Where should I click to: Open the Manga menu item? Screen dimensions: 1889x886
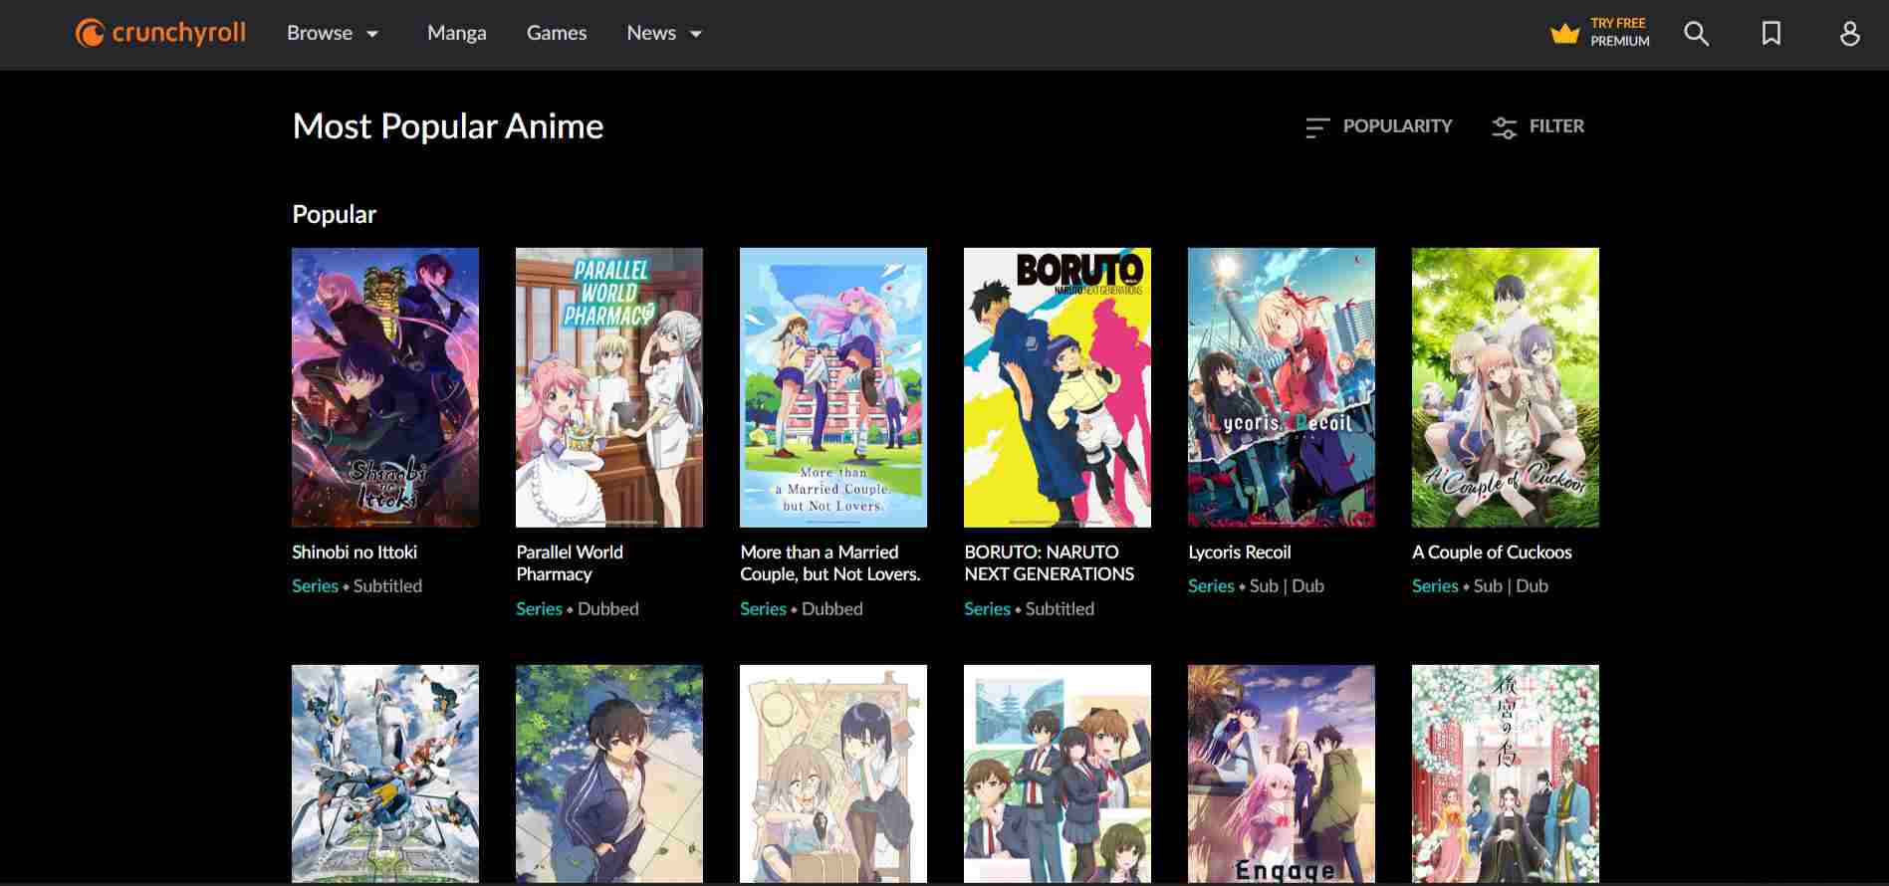457,33
